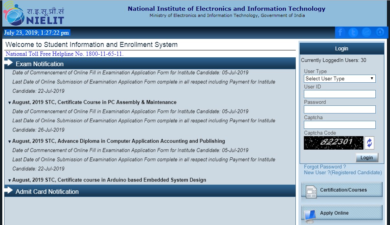
Task: Select the Admit Card Notification header
Action: coord(150,192)
